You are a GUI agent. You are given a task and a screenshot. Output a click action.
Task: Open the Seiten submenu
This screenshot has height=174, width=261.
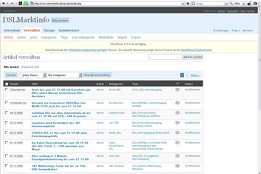coord(21,37)
